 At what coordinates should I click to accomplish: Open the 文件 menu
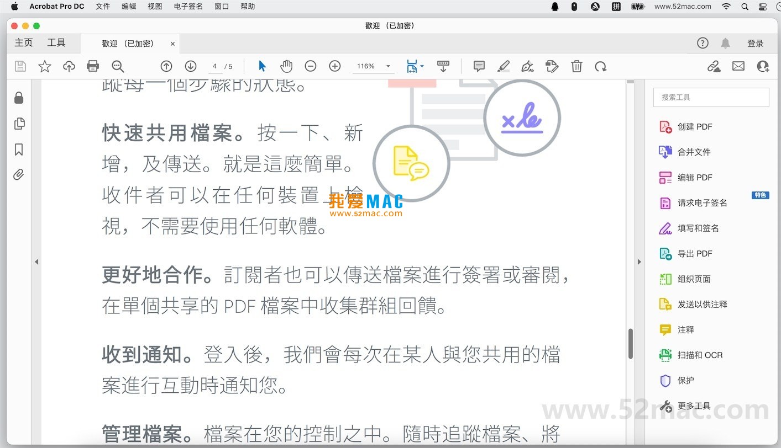pos(103,7)
